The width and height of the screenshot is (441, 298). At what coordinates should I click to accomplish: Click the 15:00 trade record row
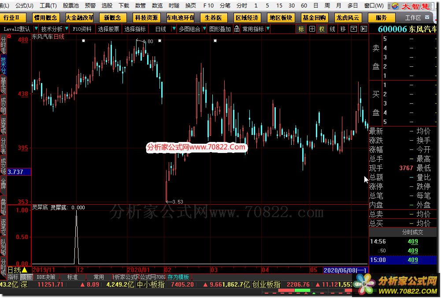click(x=403, y=260)
